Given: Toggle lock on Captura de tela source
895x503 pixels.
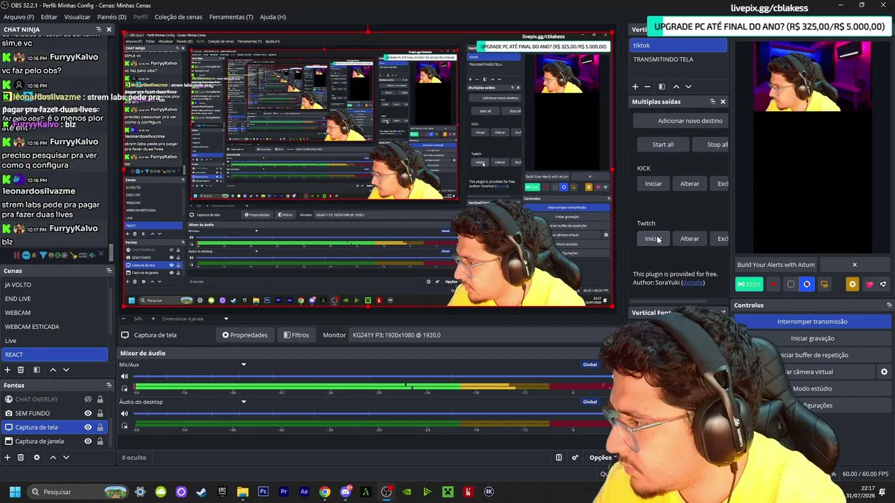Looking at the screenshot, I should pyautogui.click(x=100, y=428).
